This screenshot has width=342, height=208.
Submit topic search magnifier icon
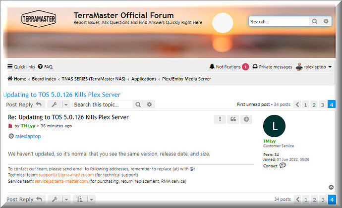click(x=138, y=104)
